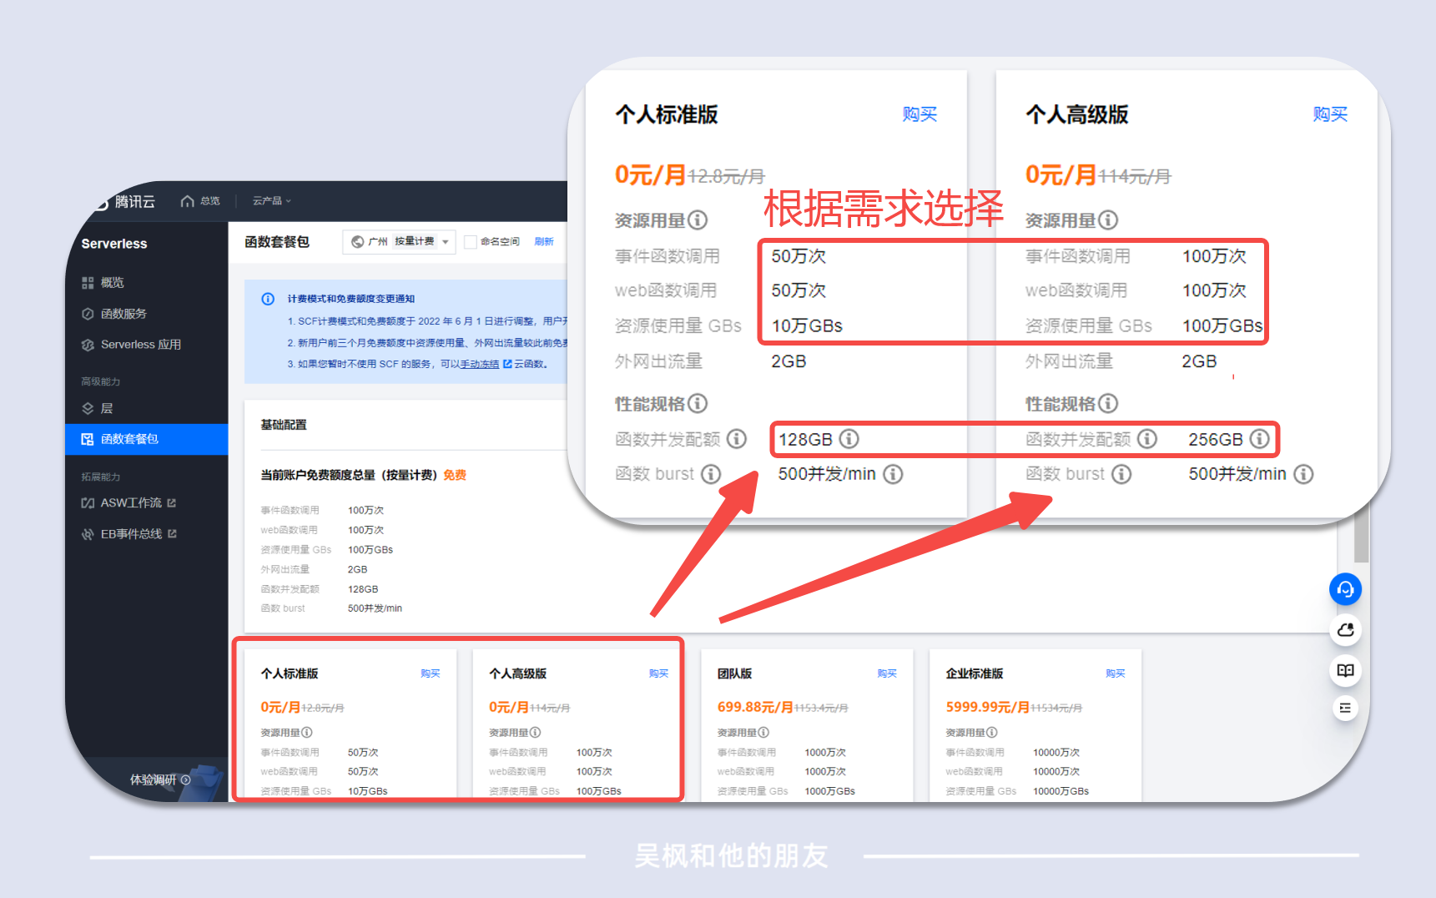Open 层 in the sidebar
This screenshot has height=898, width=1436.
(106, 408)
